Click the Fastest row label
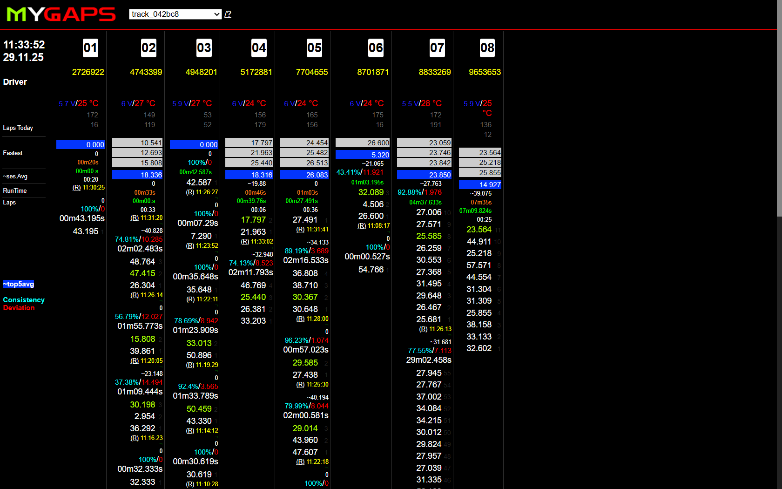 [x=13, y=153]
